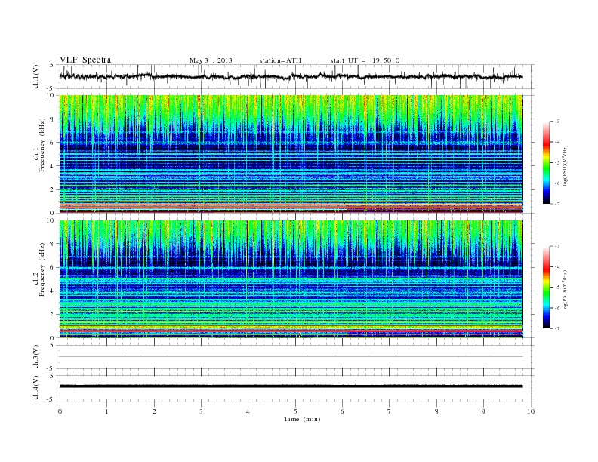The width and height of the screenshot is (598, 462).
Task: Click the ch.1 colorbar "log(PSD)(V²/Hz)" label
Action: click(565, 166)
